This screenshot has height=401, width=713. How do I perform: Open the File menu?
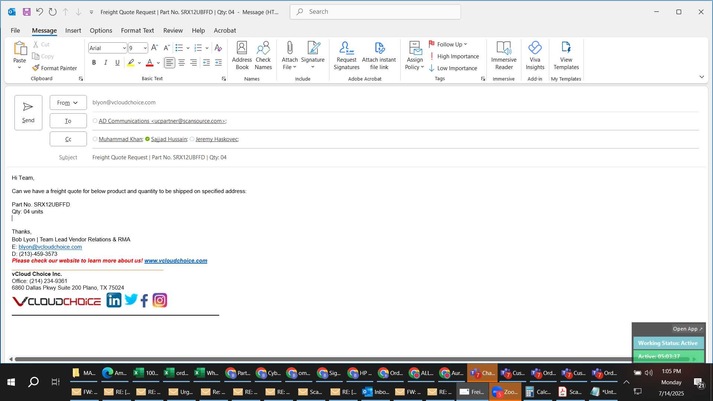pos(15,30)
